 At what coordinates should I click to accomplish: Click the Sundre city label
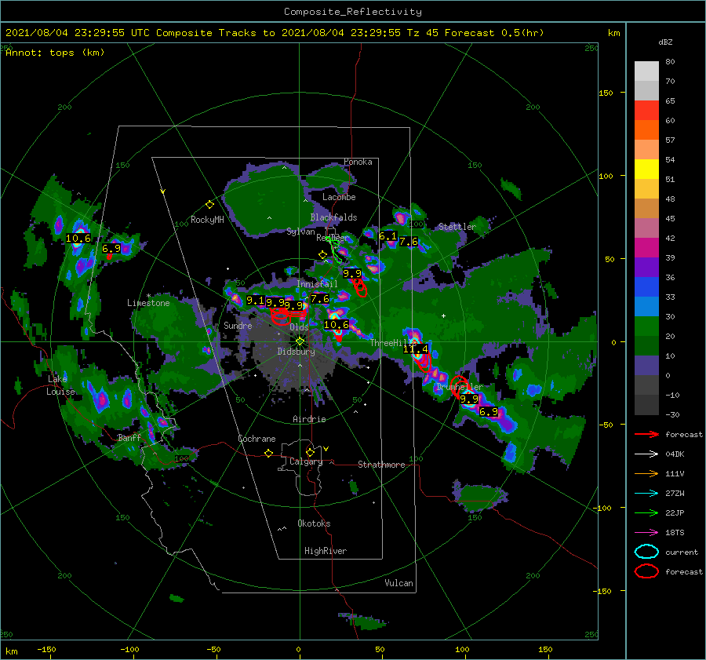click(x=238, y=325)
